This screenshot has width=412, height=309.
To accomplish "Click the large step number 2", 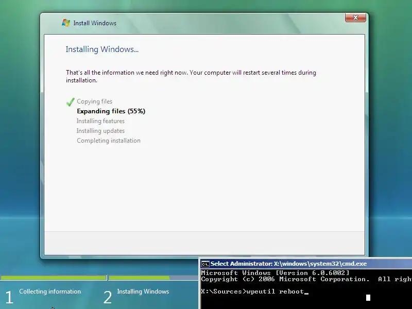I will [x=108, y=297].
